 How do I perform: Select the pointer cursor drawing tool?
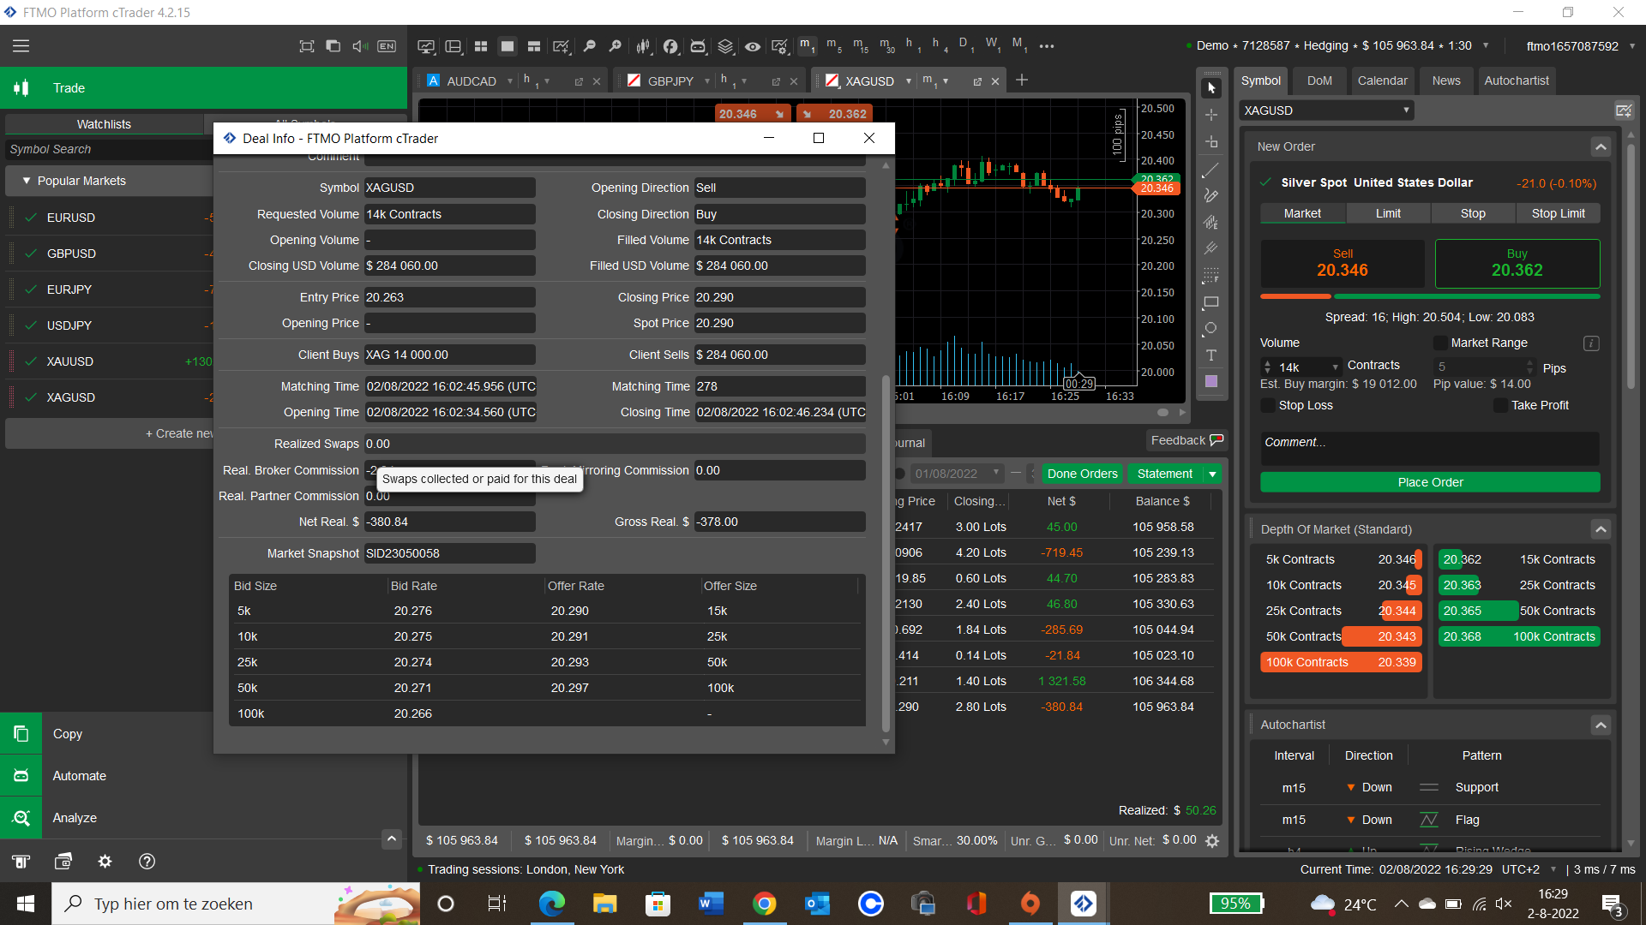[x=1211, y=88]
